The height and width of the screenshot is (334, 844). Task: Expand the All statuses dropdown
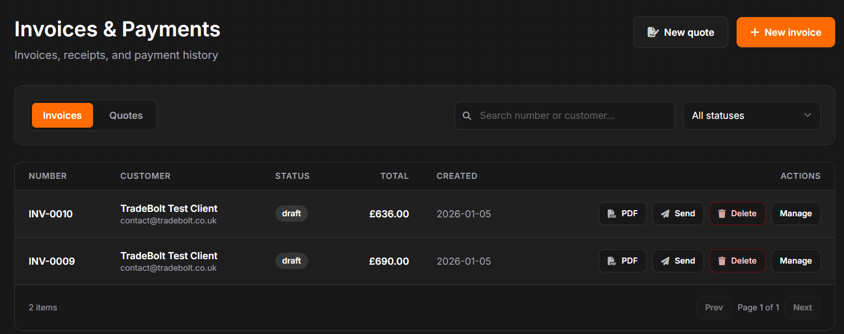click(751, 116)
